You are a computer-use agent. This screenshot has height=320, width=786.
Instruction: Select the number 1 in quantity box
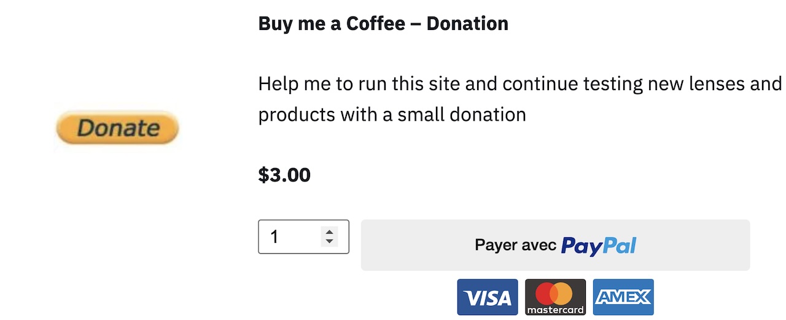[274, 237]
